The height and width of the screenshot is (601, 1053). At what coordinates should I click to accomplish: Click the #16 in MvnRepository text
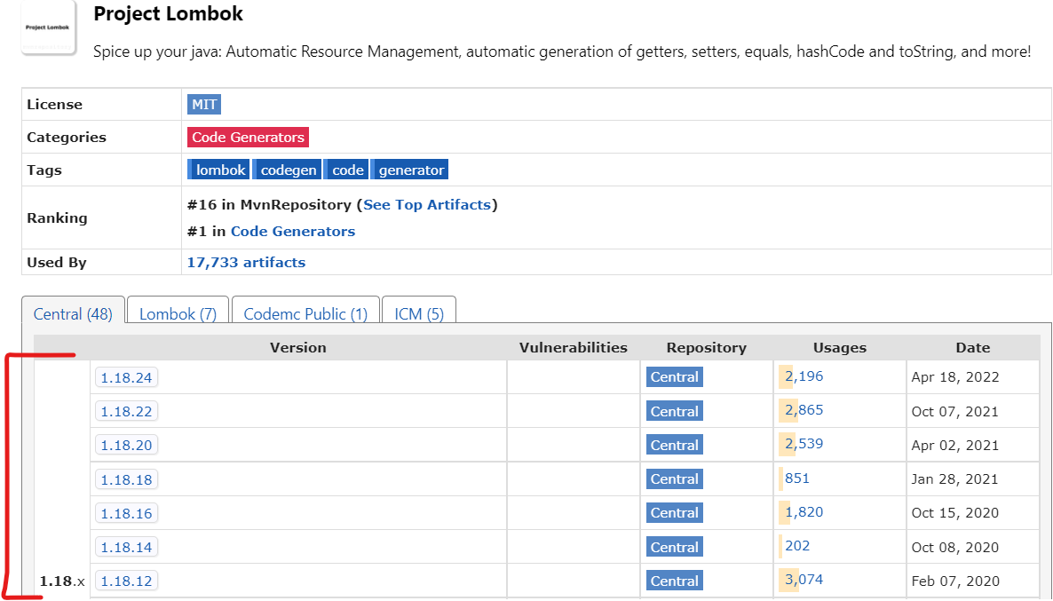(x=269, y=205)
